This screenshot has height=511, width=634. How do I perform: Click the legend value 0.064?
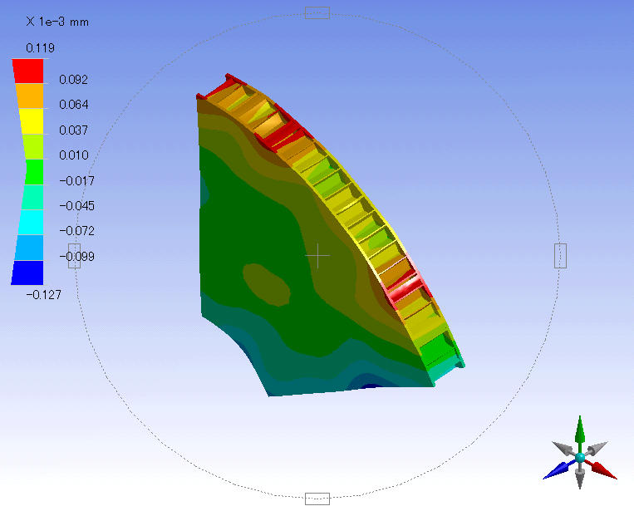74,105
